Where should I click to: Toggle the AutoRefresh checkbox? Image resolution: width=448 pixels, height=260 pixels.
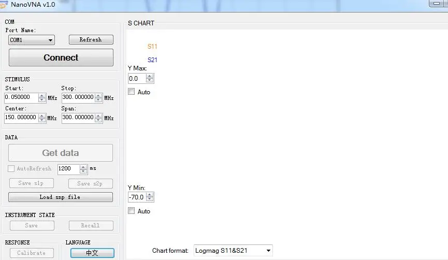pos(11,168)
